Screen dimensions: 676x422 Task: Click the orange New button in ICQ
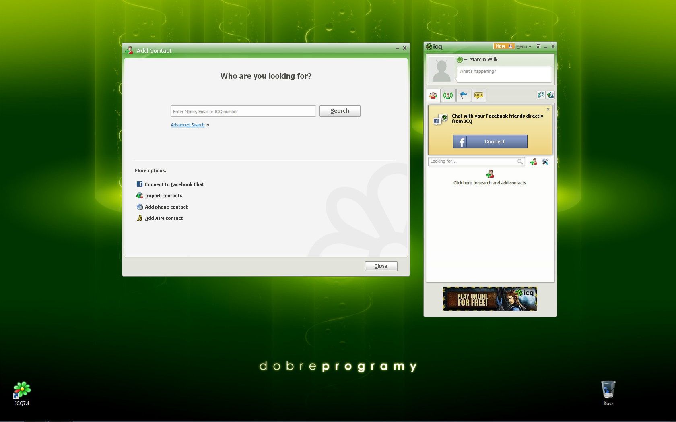[504, 46]
